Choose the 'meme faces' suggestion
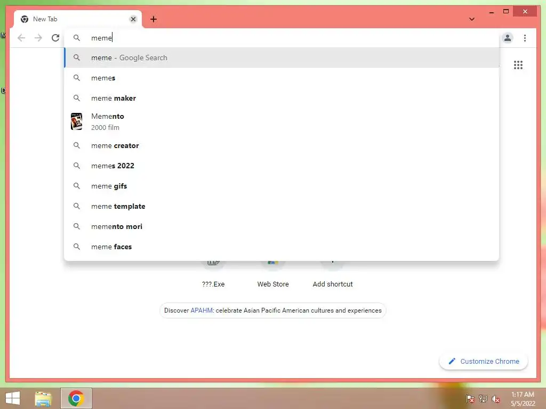The width and height of the screenshot is (546, 409). point(282,246)
